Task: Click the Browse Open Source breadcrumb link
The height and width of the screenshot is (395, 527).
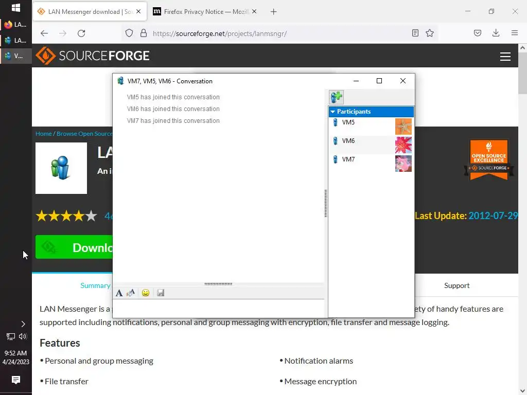Action: 84,134
